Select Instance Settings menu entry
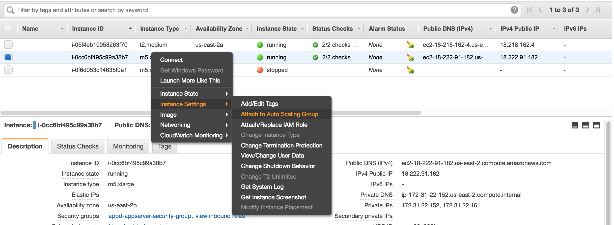This screenshot has width=614, height=225. [x=192, y=104]
